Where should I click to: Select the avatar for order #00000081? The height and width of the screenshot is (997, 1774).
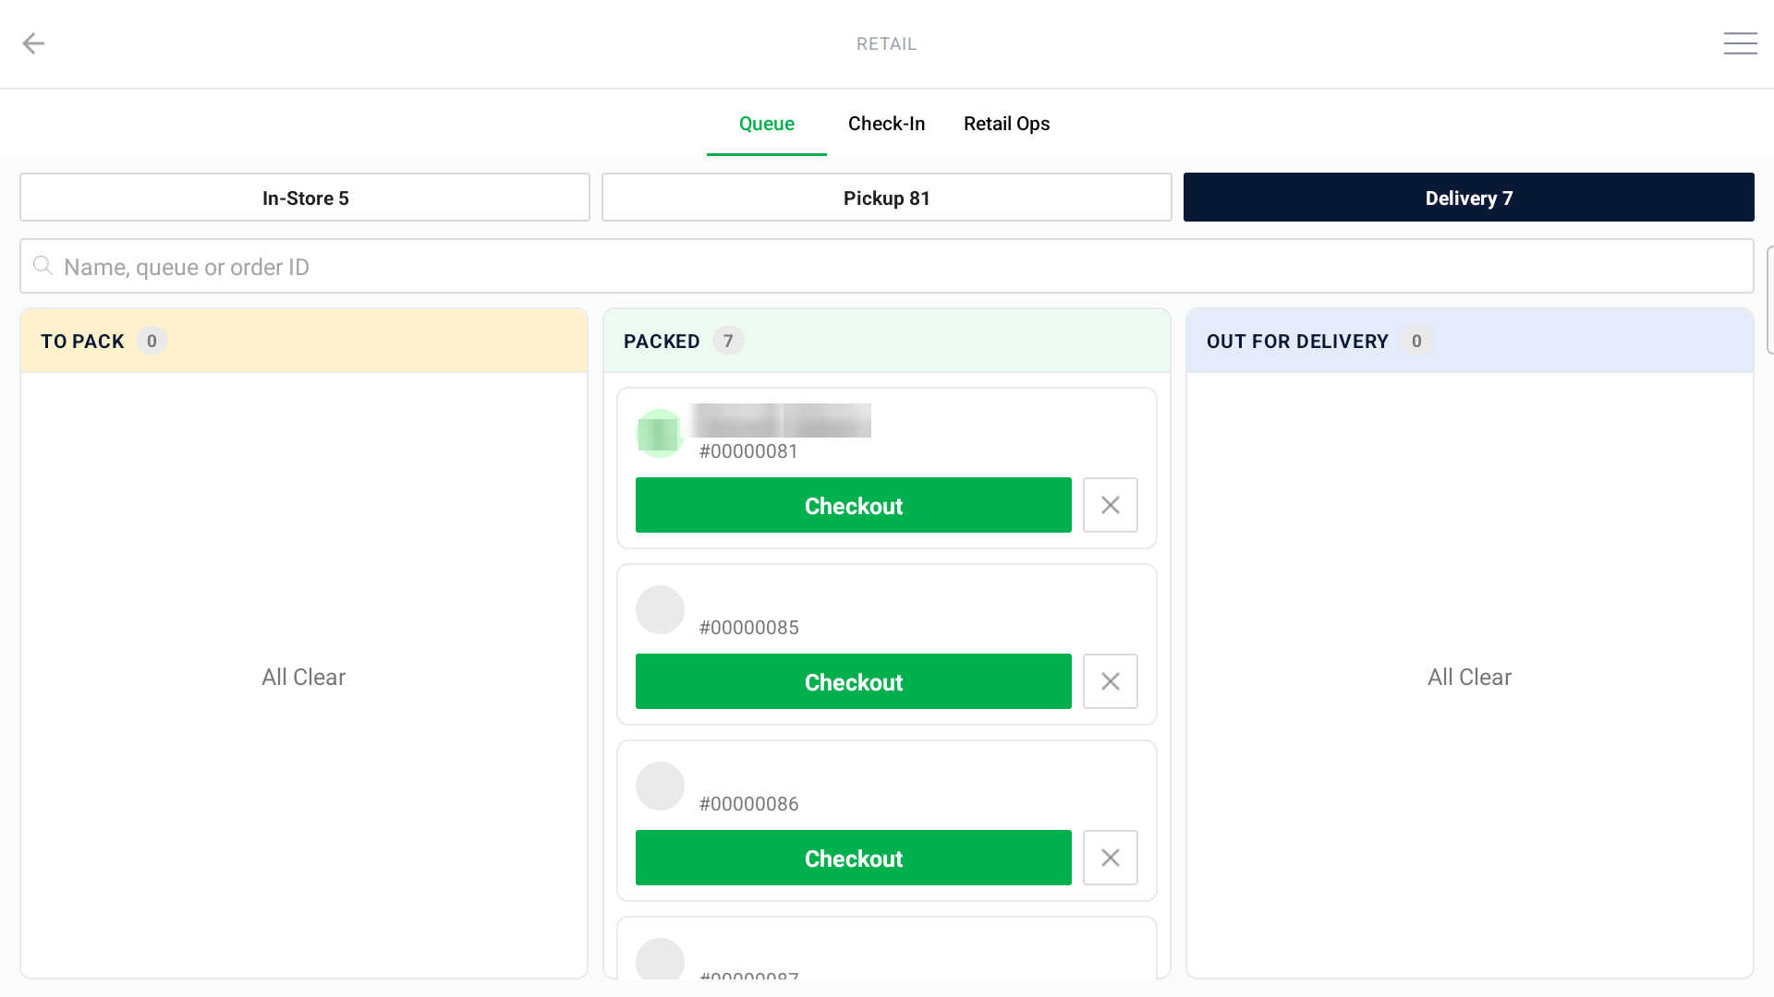coord(660,433)
